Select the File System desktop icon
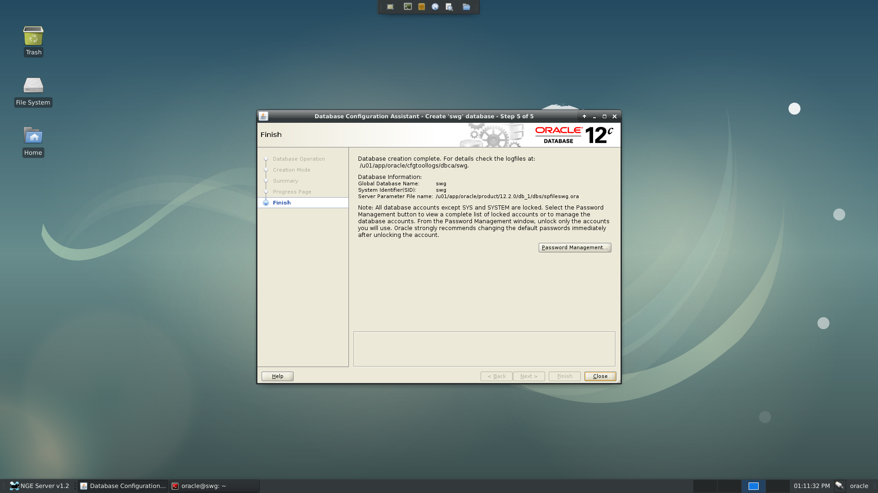 (x=33, y=91)
